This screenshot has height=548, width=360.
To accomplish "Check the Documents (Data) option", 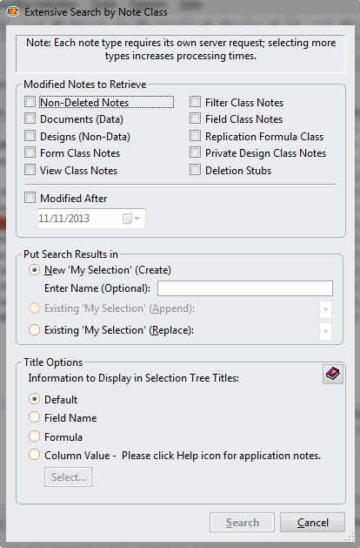I will 30,118.
